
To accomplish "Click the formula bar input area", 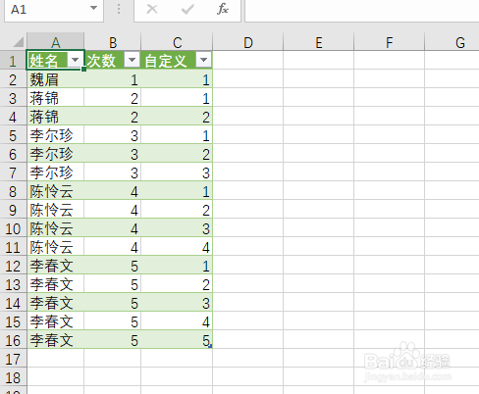I will tap(361, 10).
